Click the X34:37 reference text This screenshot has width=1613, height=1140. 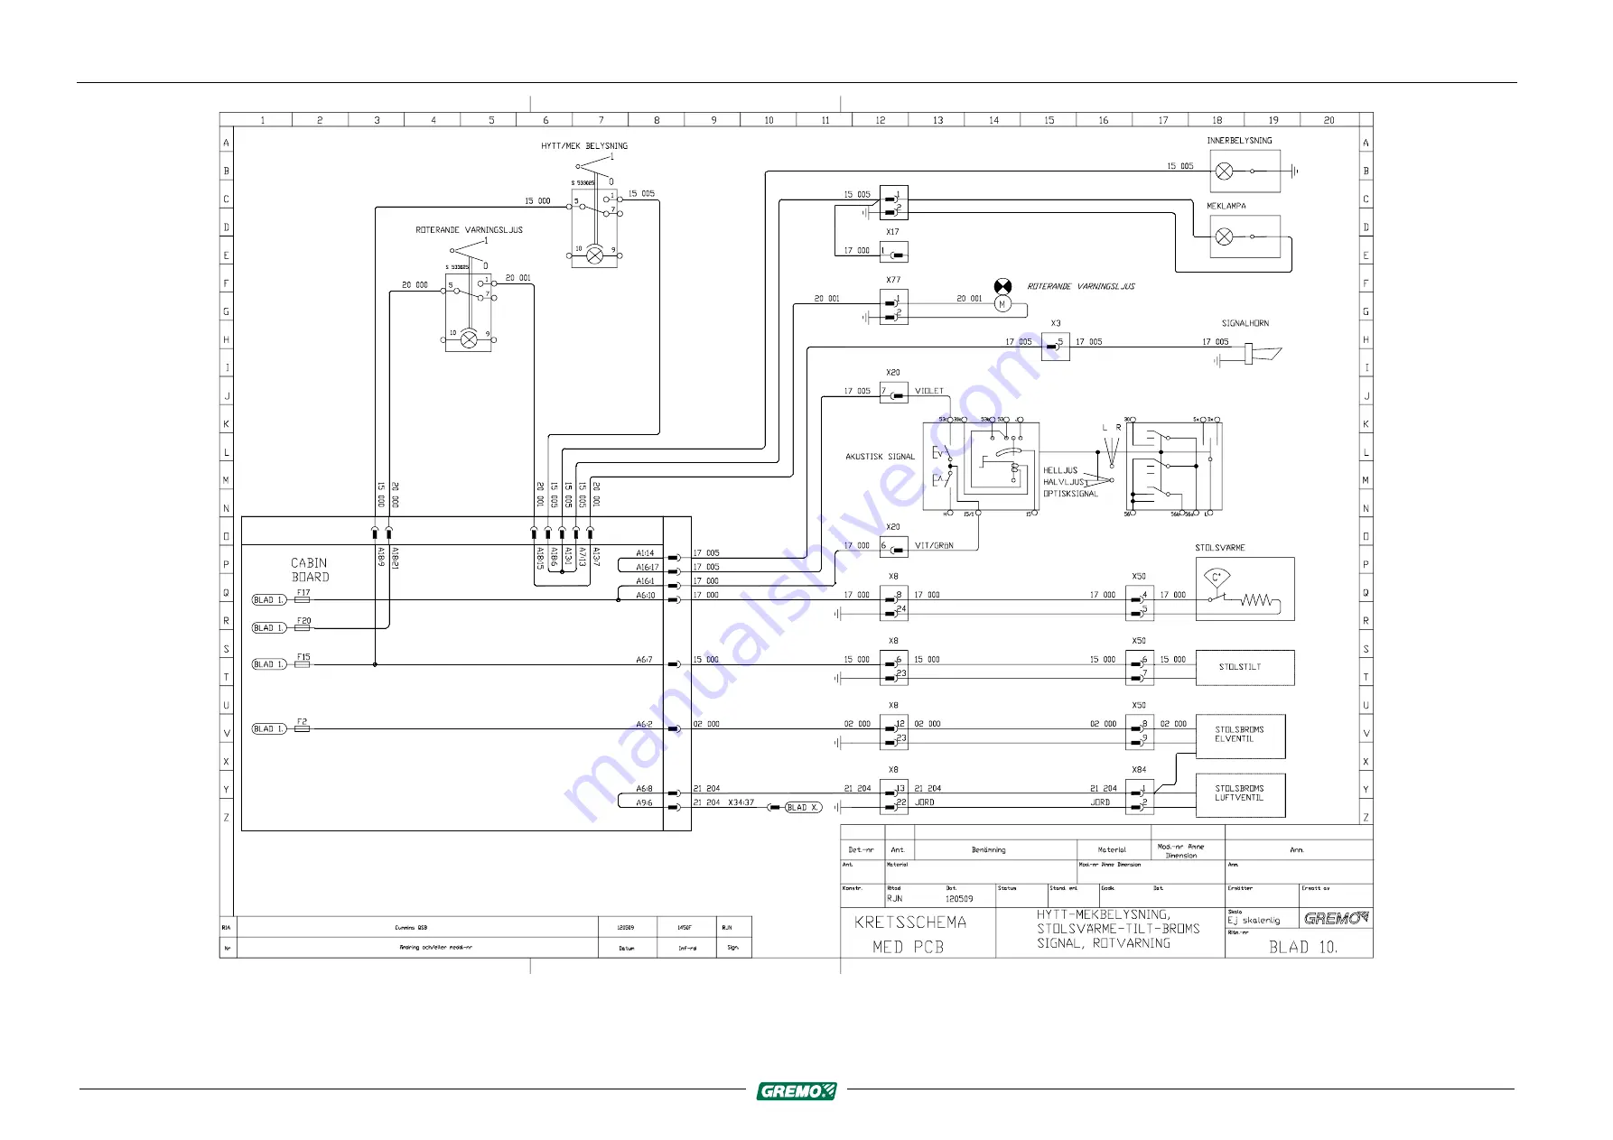pos(741,802)
